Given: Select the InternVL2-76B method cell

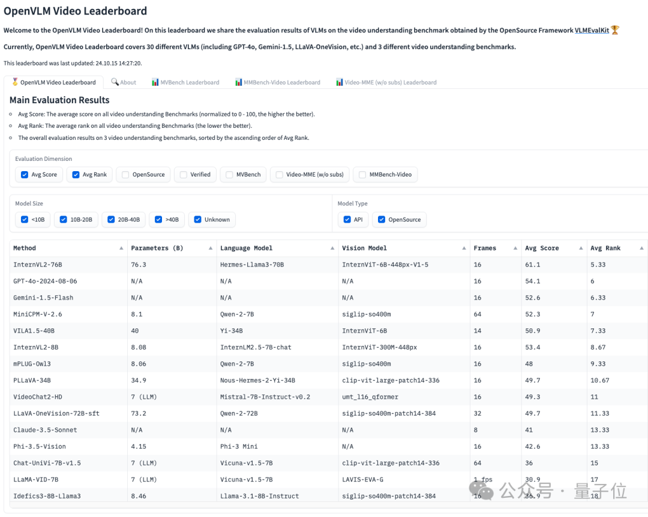Looking at the screenshot, I should [68, 265].
